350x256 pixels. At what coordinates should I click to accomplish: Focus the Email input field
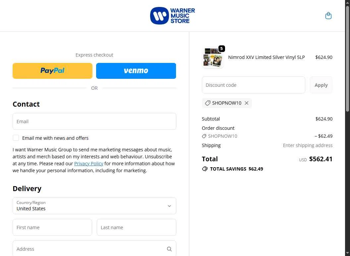click(x=94, y=121)
